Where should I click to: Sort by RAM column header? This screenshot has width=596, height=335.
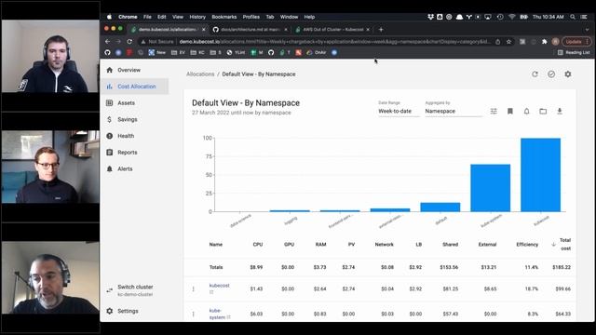pos(320,244)
